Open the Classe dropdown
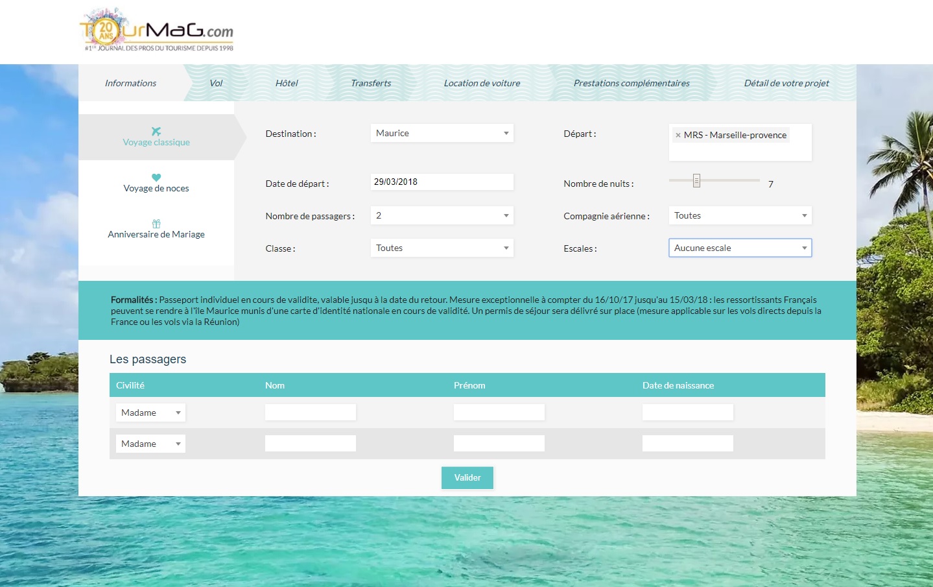The width and height of the screenshot is (933, 587). 442,248
